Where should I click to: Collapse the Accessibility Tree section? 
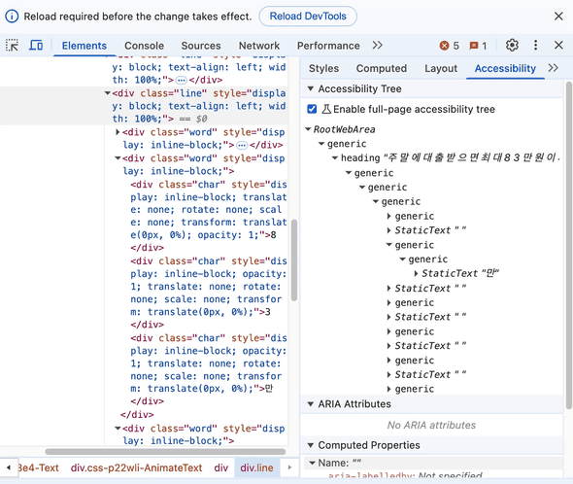pos(311,88)
